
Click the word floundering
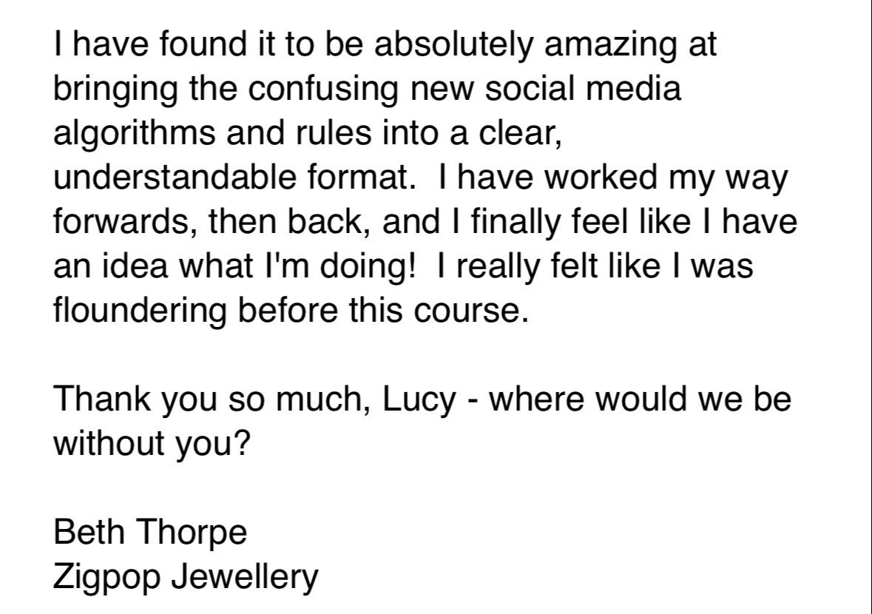[x=140, y=310]
